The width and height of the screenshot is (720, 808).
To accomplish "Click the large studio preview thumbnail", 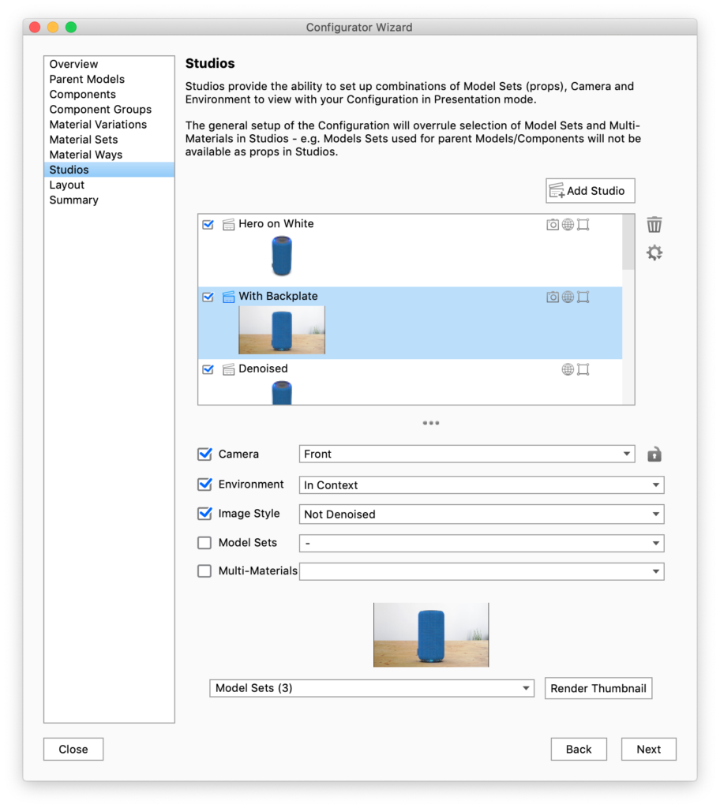I will [431, 634].
